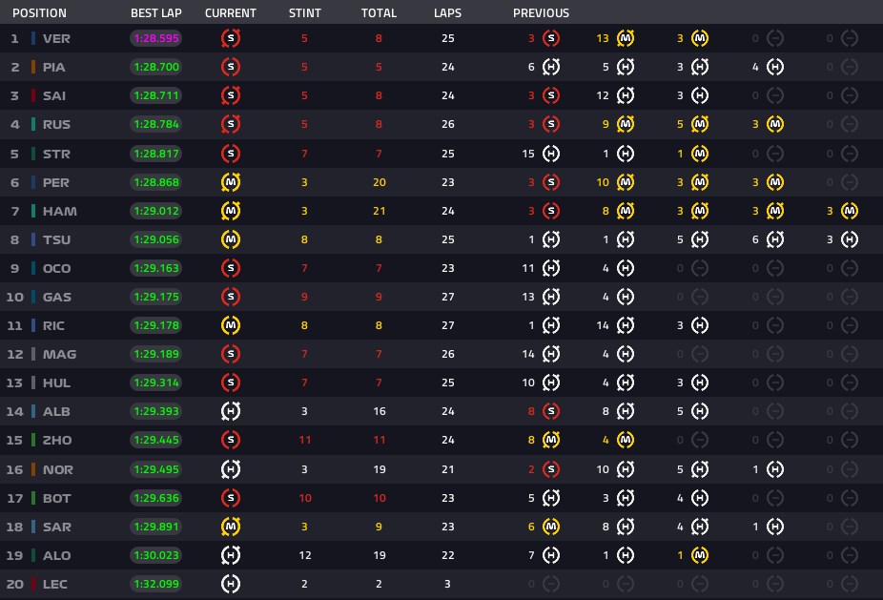Screen dimensions: 883x600
Task: Select the POSITION column header
Action: [x=39, y=13]
